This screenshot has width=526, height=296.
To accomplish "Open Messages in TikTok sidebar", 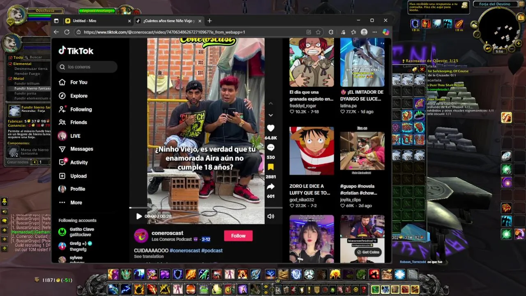I will point(76,149).
